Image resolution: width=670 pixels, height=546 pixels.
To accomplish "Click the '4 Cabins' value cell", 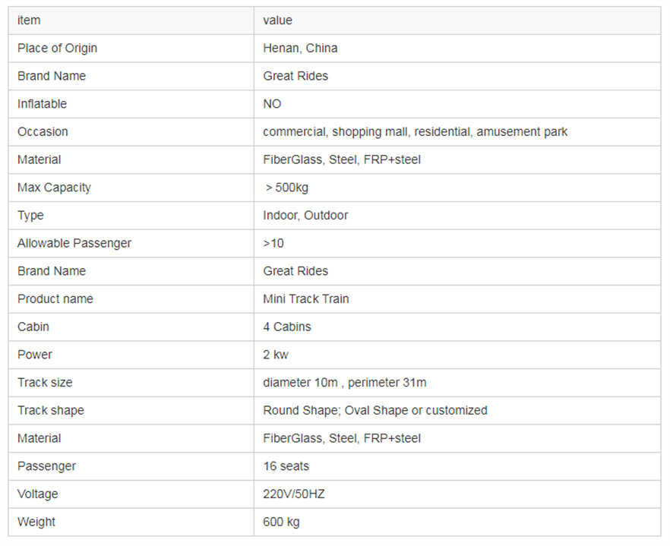I will click(x=287, y=327).
